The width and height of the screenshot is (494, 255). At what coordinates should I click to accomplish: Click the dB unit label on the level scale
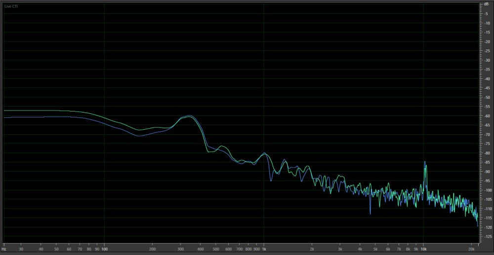(x=487, y=4)
